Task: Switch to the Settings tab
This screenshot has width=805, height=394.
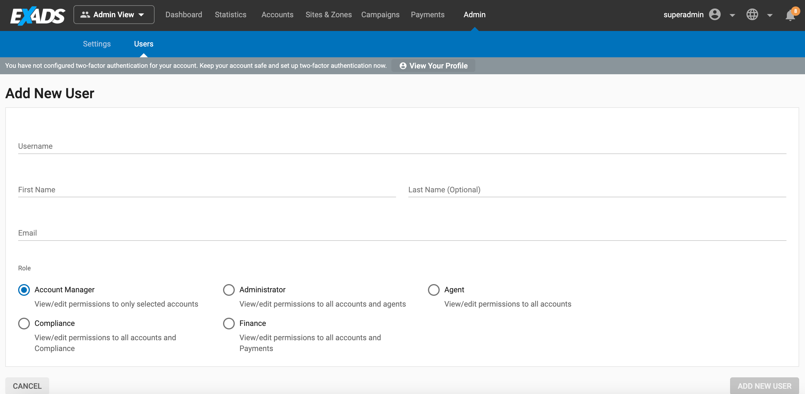Action: pyautogui.click(x=97, y=44)
